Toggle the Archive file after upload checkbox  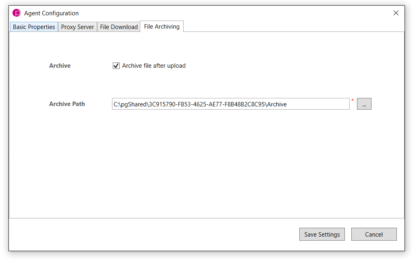[x=116, y=66]
